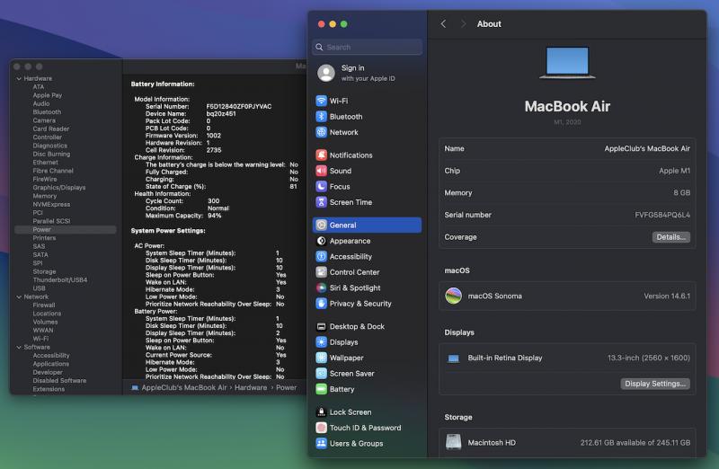Click the 8 GB memory value
This screenshot has height=469, width=719.
point(681,193)
